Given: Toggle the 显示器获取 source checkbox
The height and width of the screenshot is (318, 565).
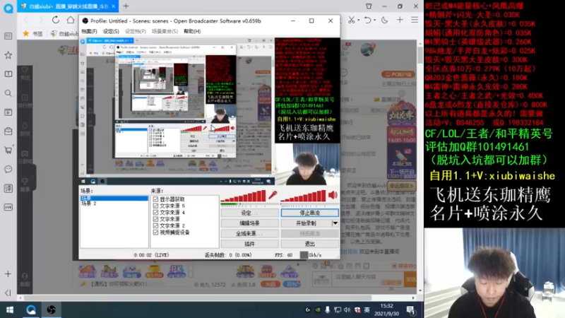Looking at the screenshot, I should pos(155,199).
